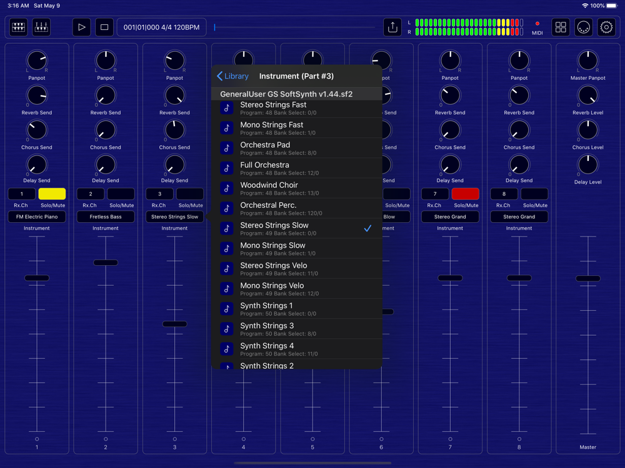Image resolution: width=625 pixels, height=468 pixels.
Task: Click the note icon beside Orchestral Perc.
Action: (x=227, y=208)
